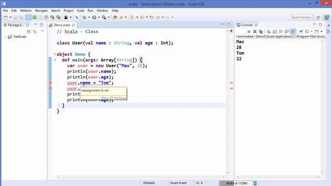The width and height of the screenshot is (332, 186).
Task: Run the garbage collector trash icon
Action: [255, 183]
